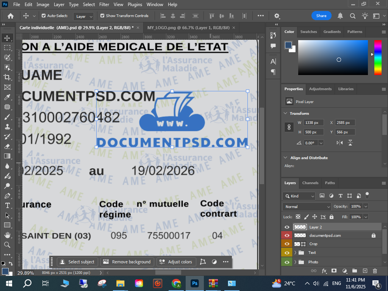Image resolution: width=388 pixels, height=291 pixels.
Task: Switch to the Channels tab
Action: point(310,183)
